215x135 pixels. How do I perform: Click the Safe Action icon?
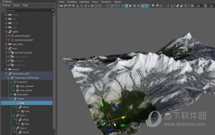click(x=112, y=6)
